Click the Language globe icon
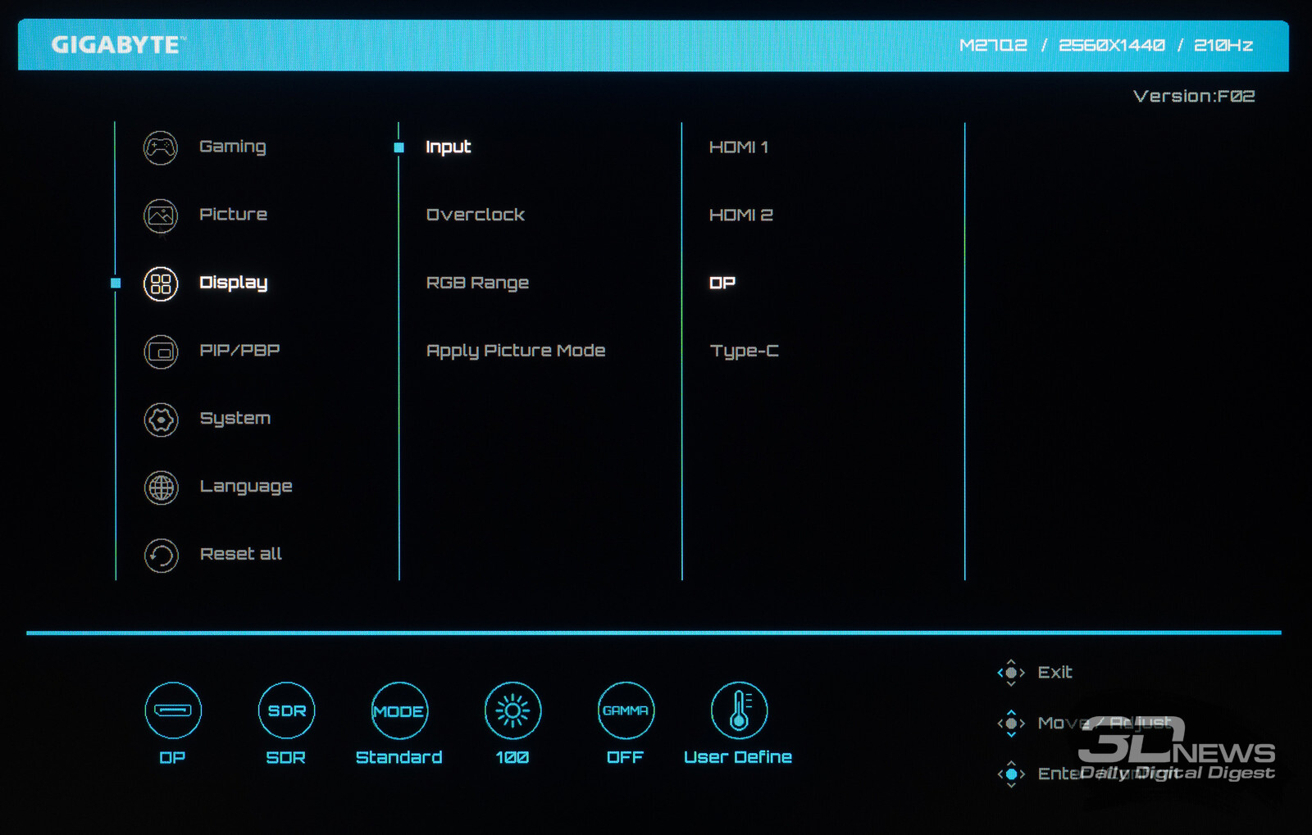The height and width of the screenshot is (835, 1312). point(161,488)
